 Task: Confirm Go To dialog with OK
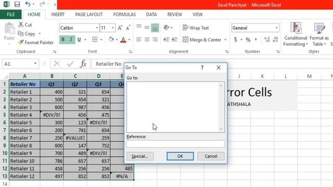click(180, 156)
